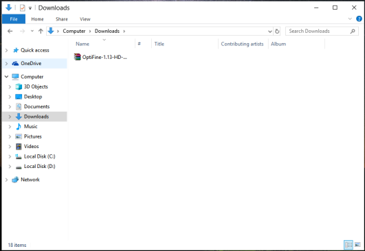This screenshot has height=251, width=365.
Task: Switch to Details view layout
Action: click(349, 245)
